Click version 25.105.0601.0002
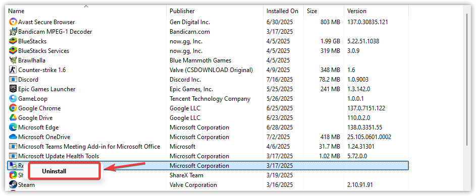The width and height of the screenshot is (476, 196). point(369,137)
